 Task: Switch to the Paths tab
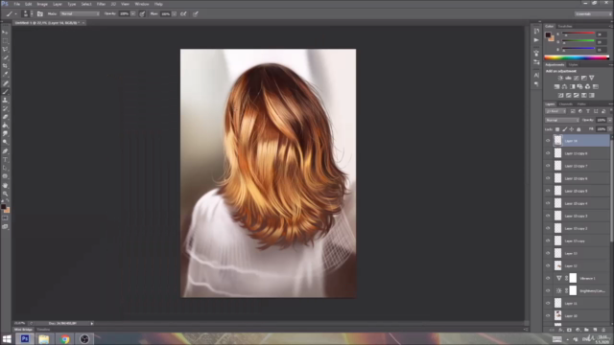[x=581, y=104]
